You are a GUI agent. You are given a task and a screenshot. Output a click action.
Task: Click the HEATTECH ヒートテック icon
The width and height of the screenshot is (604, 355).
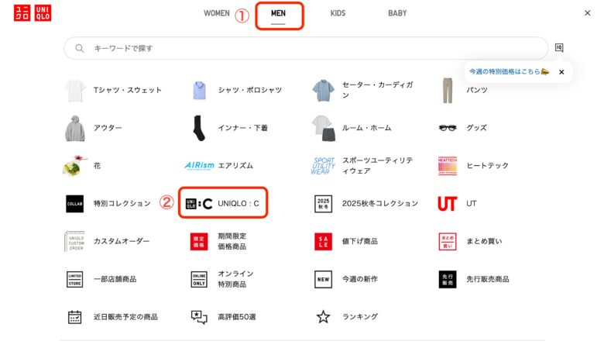[447, 166]
